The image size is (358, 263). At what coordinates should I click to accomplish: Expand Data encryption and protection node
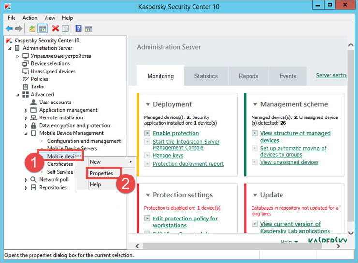tap(26, 126)
